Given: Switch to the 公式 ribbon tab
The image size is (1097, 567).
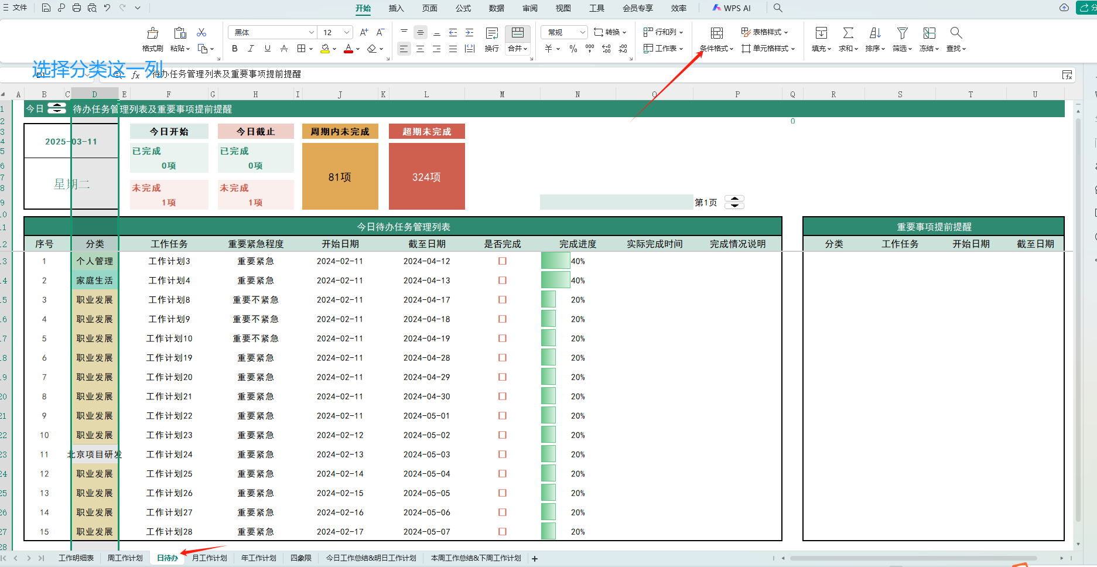Looking at the screenshot, I should point(463,8).
